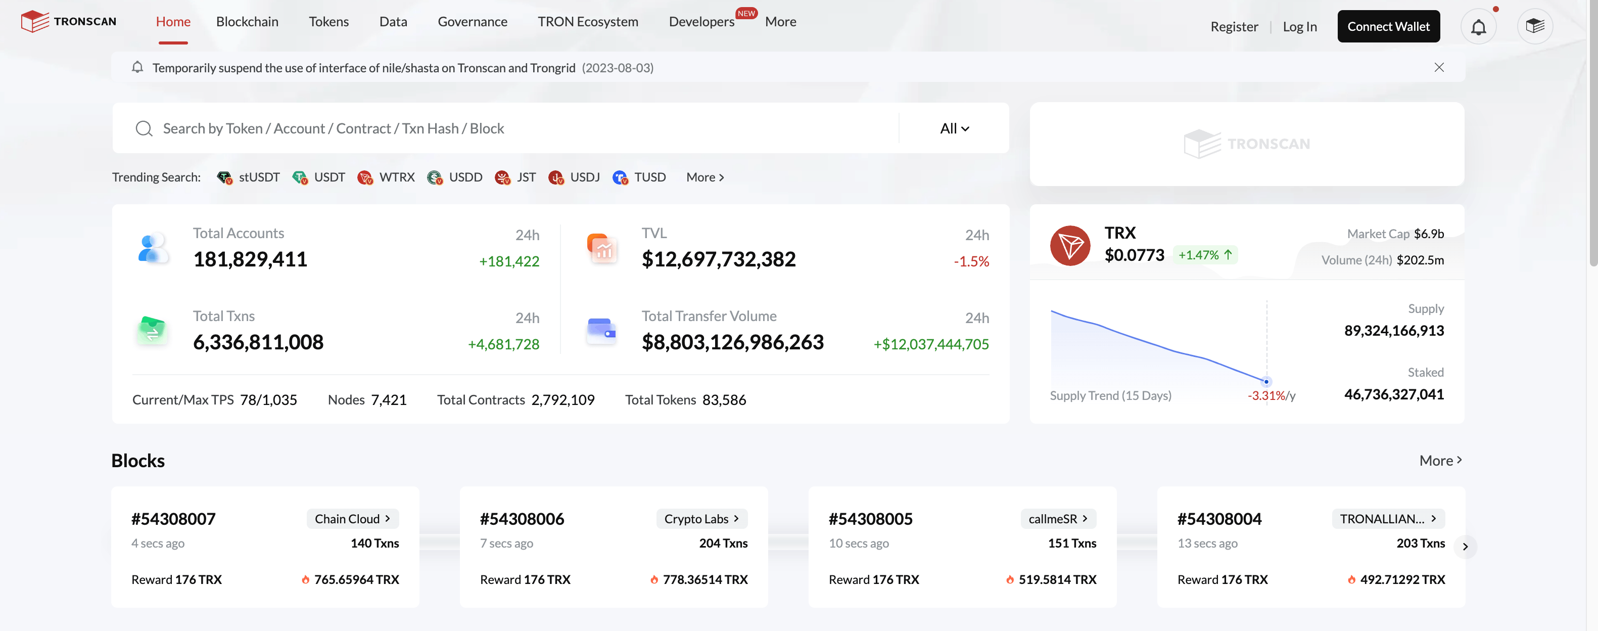
Task: Click the Total Txns transfer icon
Action: [152, 330]
